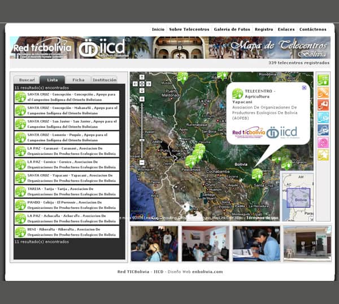
Task: Pan the map right with the arrow button
Action: pos(149,84)
